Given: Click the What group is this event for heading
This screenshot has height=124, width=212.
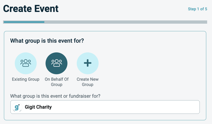Looking at the screenshot, I should click(47, 41).
